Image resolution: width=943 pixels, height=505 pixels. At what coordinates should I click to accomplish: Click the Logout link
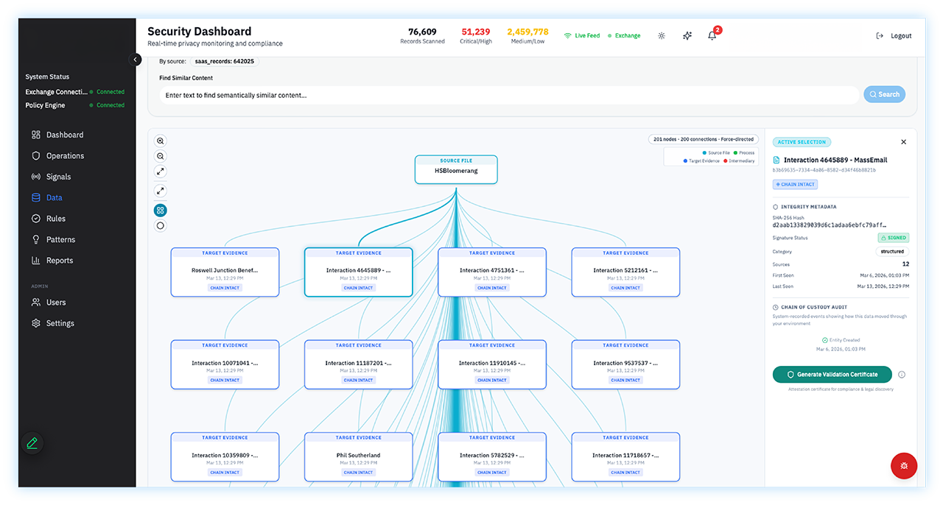tap(894, 35)
